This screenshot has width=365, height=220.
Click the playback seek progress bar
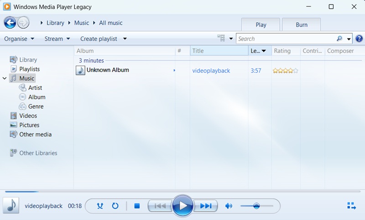pos(182,192)
